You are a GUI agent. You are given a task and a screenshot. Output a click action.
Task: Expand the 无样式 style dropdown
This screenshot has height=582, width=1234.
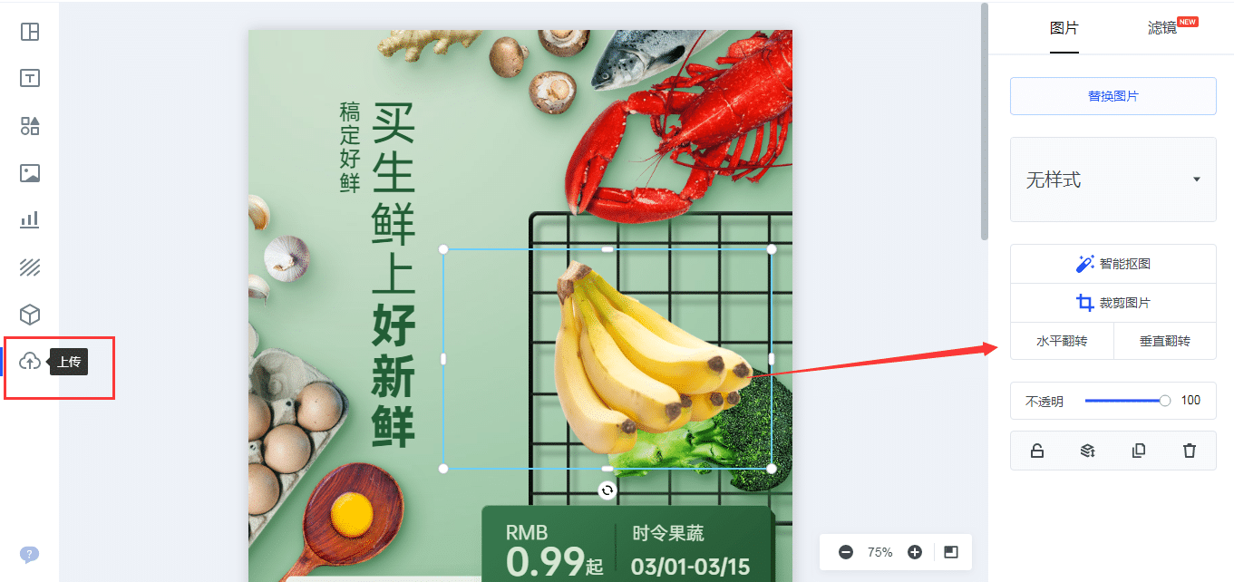click(x=1113, y=179)
